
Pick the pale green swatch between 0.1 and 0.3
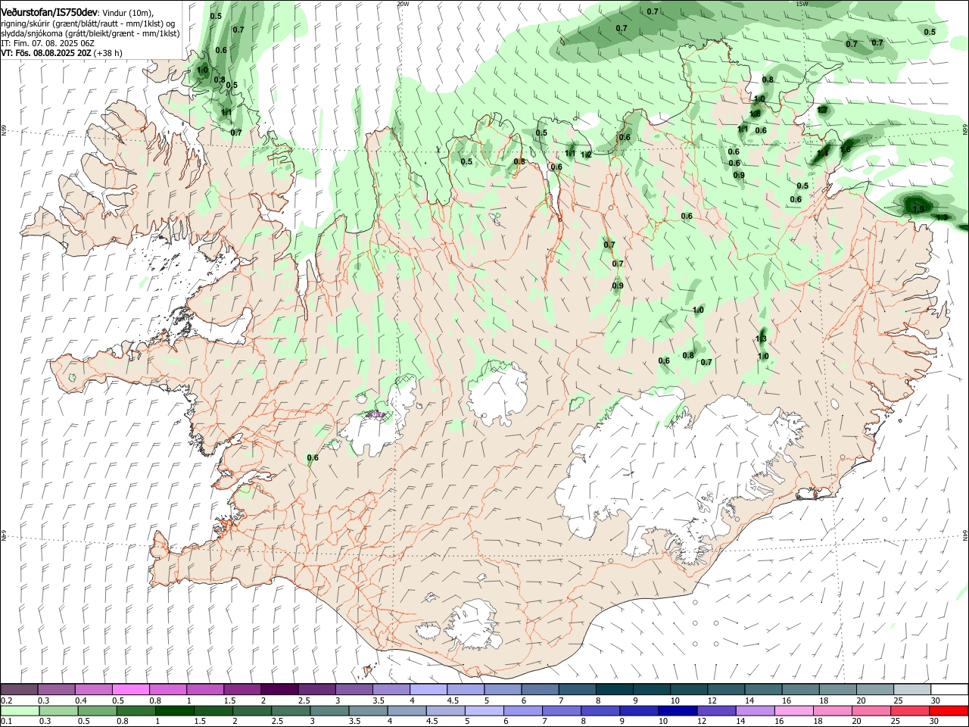click(20, 711)
